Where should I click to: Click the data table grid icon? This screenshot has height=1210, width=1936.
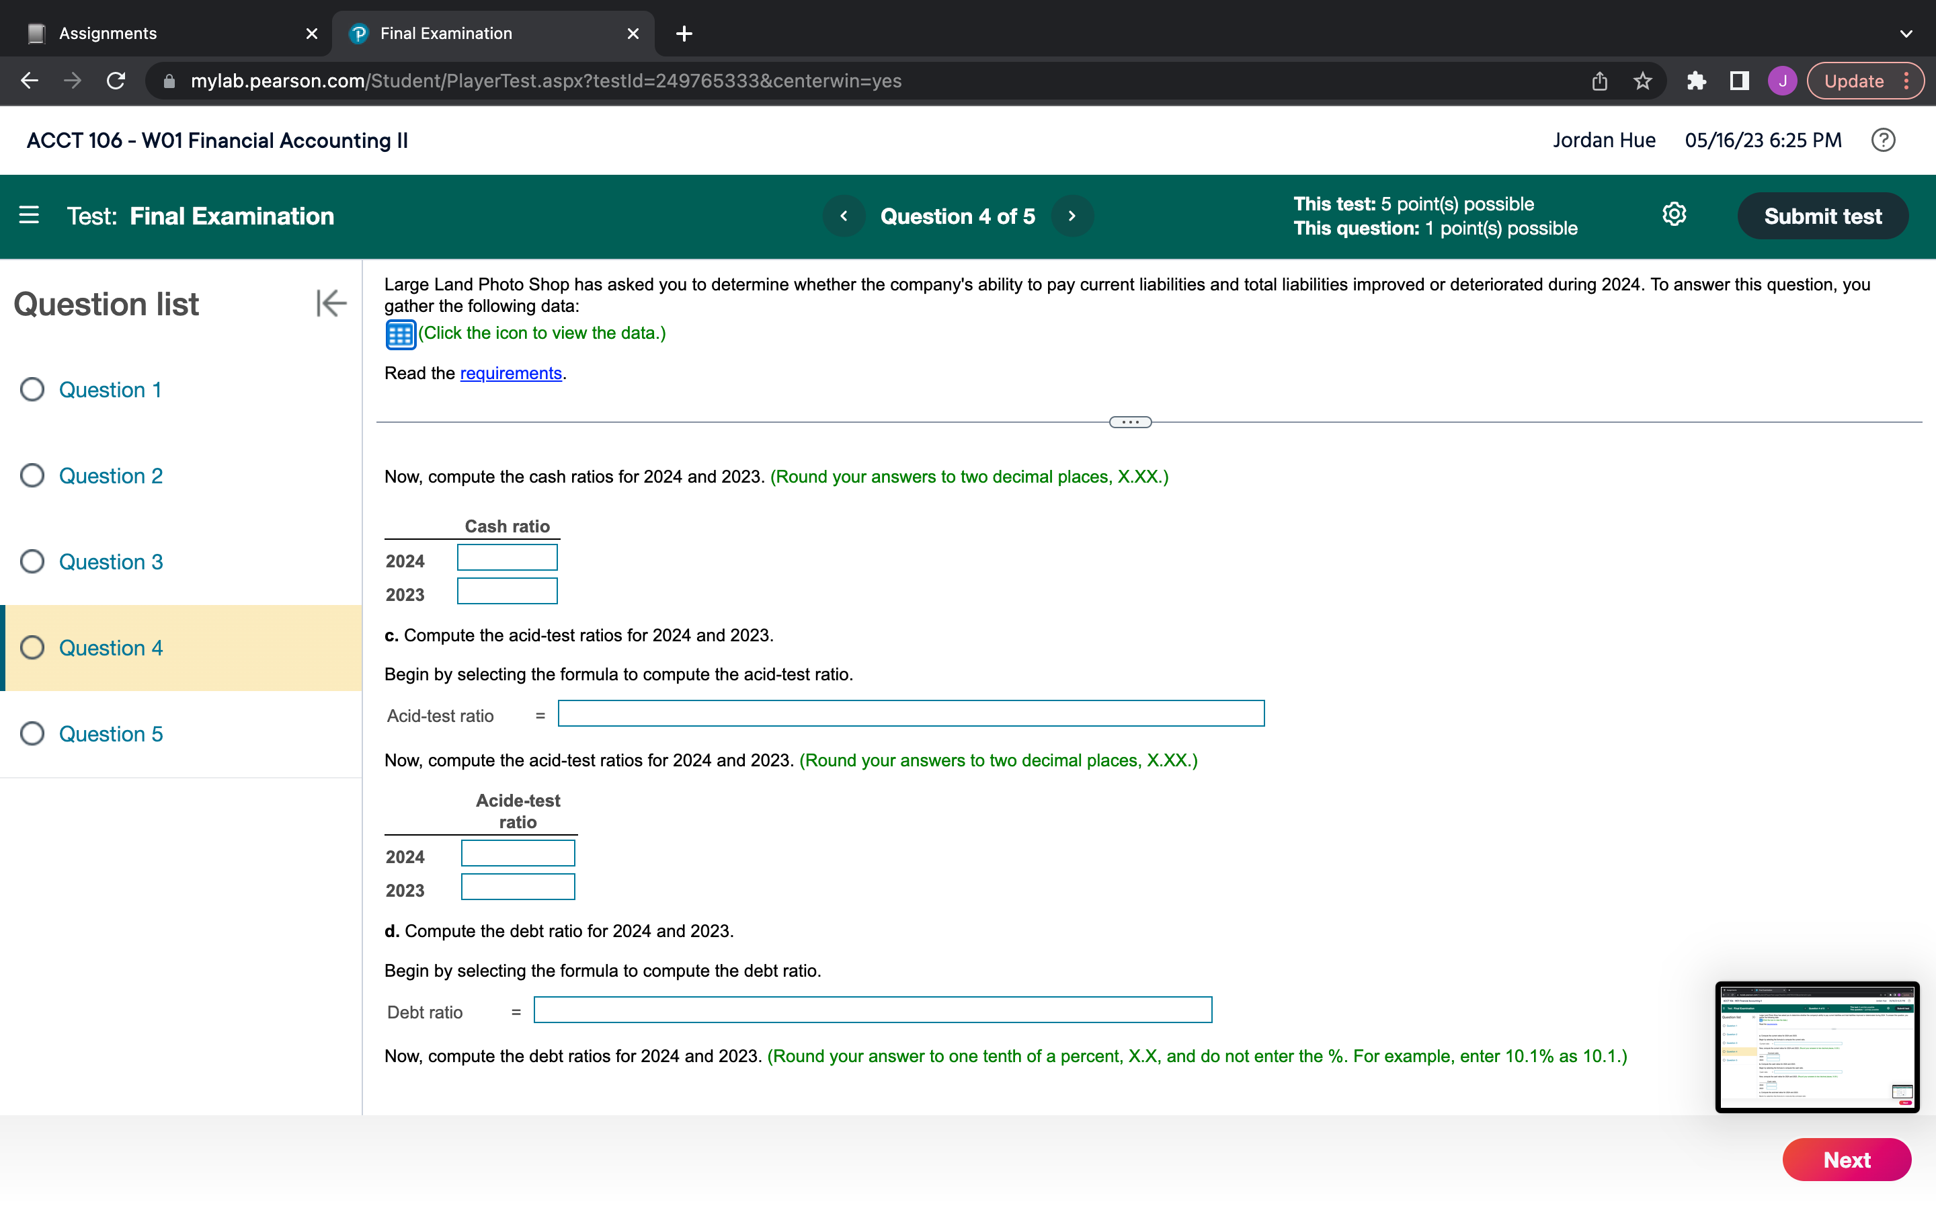coord(400,333)
